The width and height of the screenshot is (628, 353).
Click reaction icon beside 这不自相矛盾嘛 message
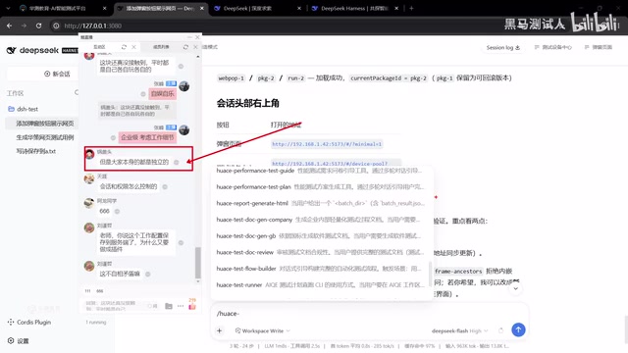(x=148, y=274)
